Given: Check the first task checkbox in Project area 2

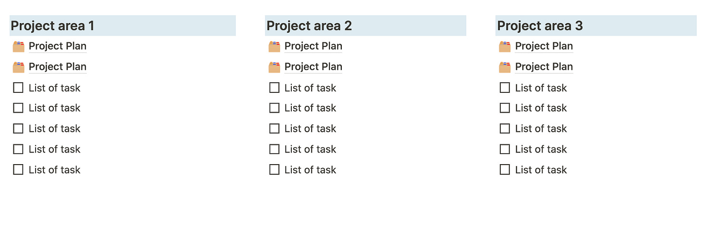Looking at the screenshot, I should (x=274, y=88).
